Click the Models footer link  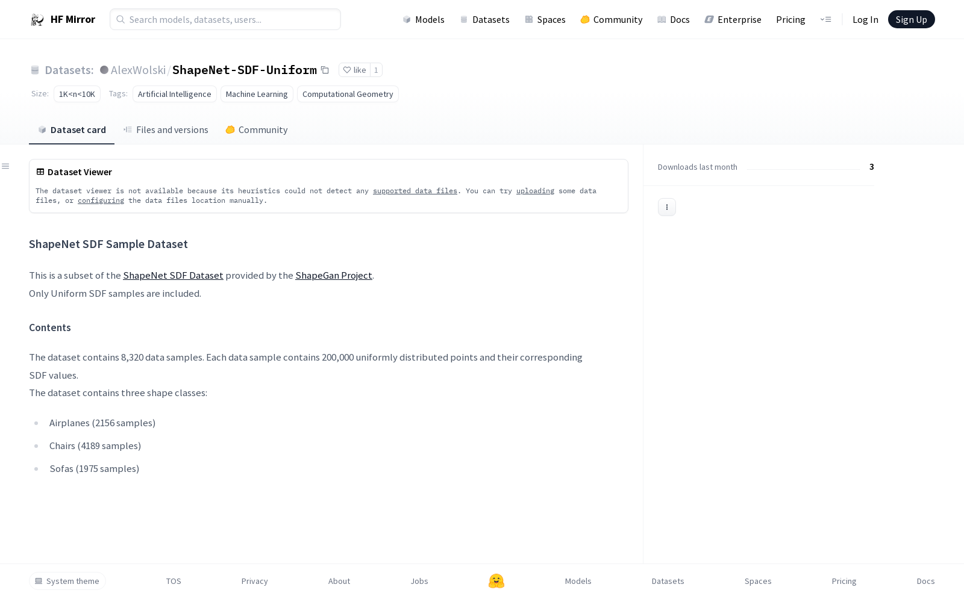pyautogui.click(x=578, y=582)
